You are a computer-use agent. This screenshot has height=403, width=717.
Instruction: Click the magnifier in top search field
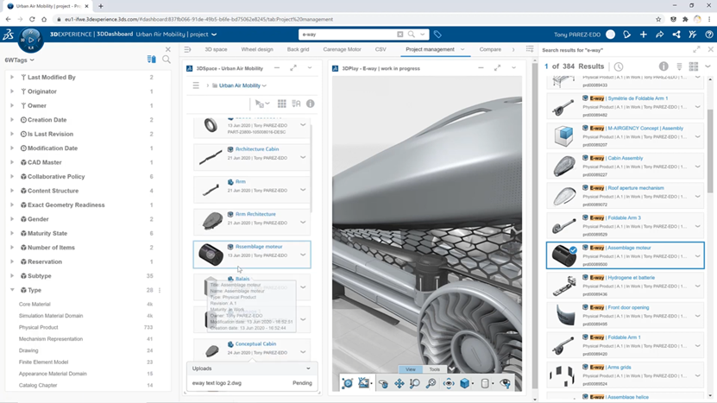tap(411, 35)
